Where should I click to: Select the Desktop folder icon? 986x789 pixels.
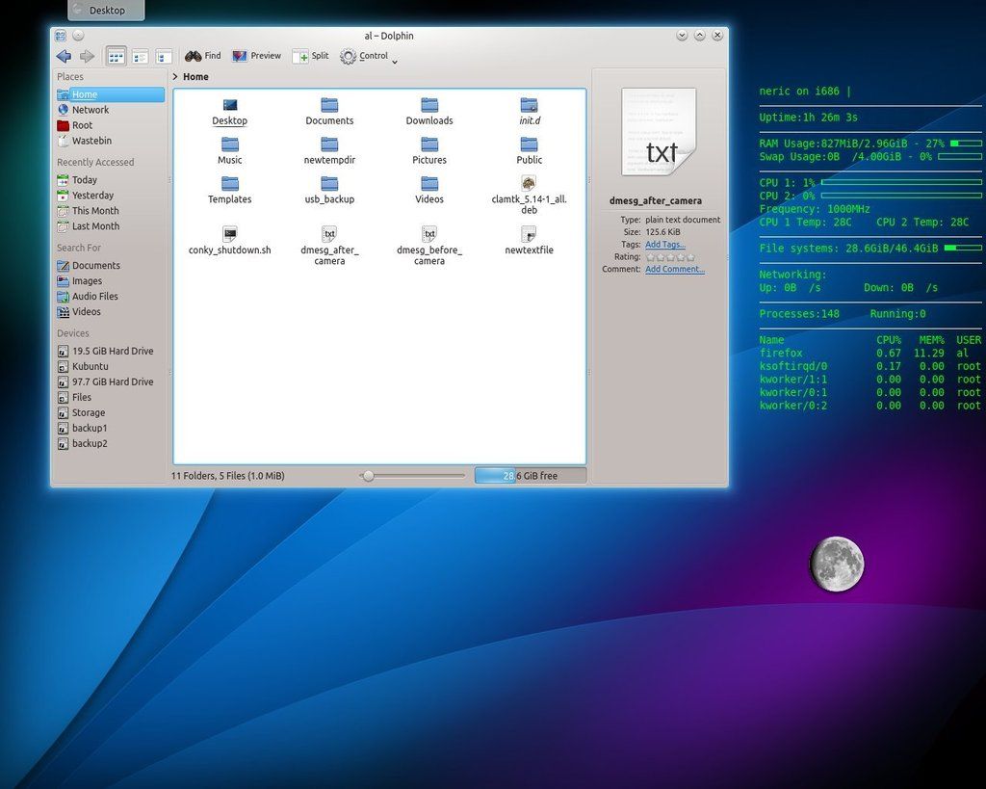(229, 112)
